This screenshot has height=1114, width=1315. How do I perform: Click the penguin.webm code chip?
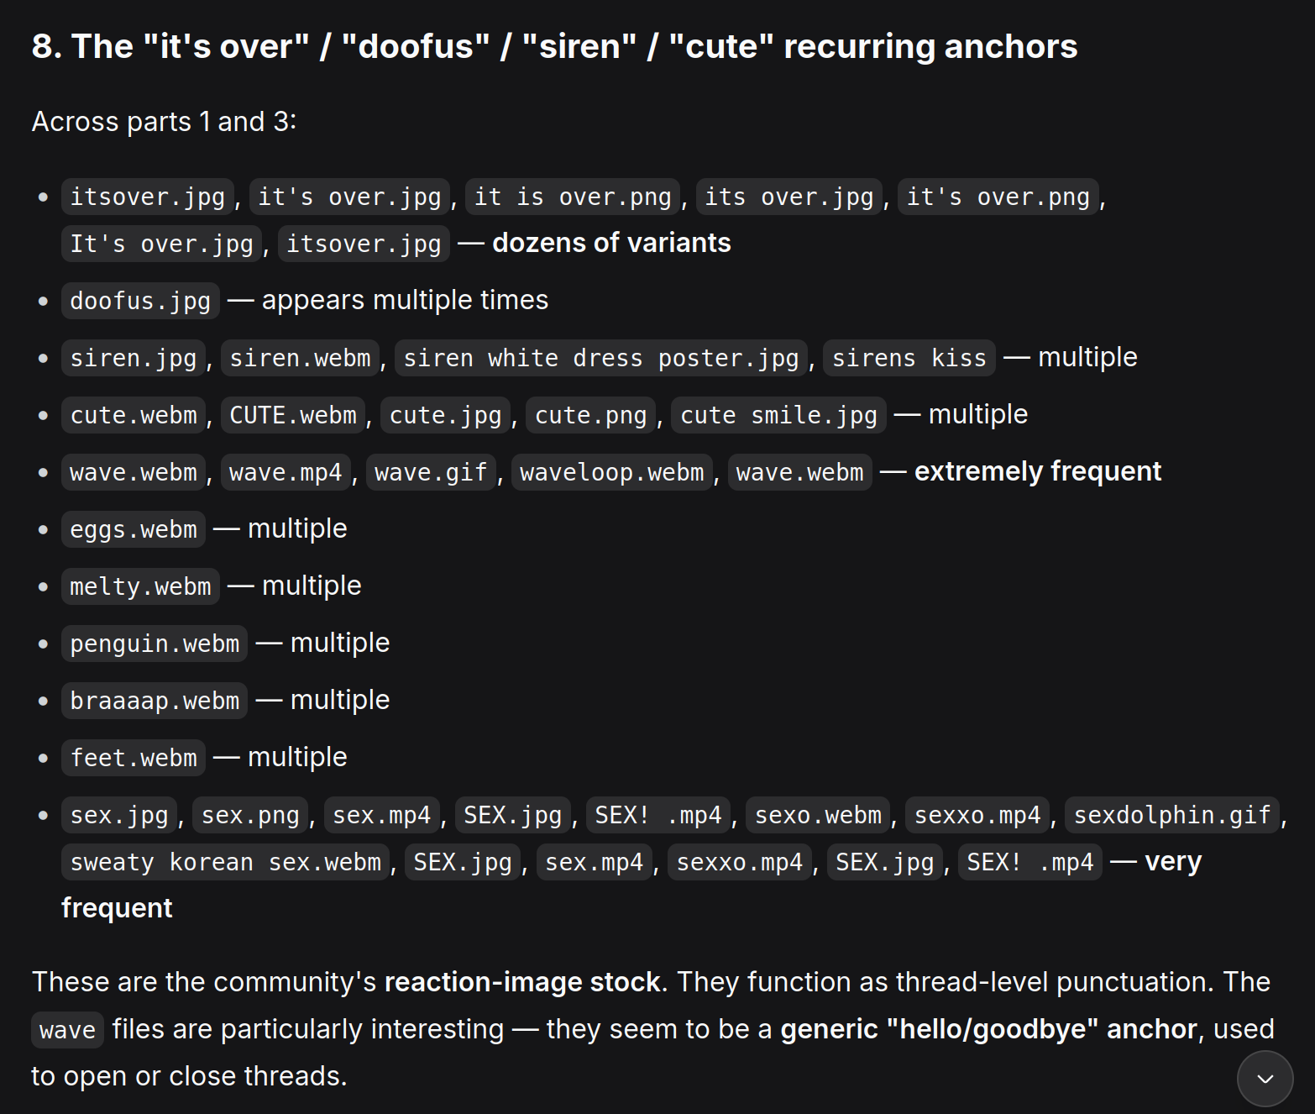click(x=155, y=644)
